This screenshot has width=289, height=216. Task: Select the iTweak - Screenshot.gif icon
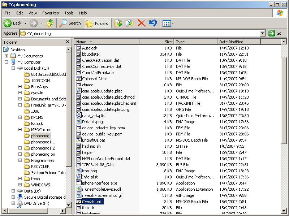79,195
